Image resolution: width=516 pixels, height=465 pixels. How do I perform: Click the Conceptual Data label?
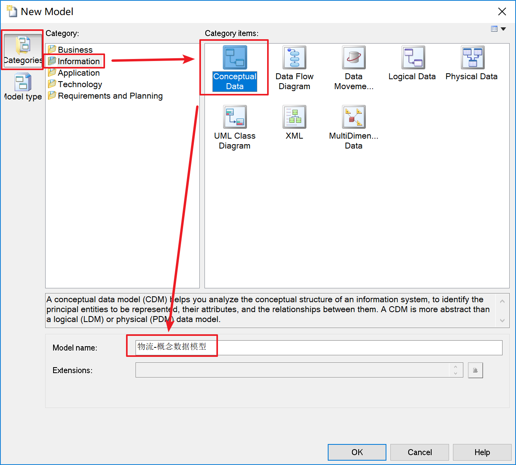(235, 82)
